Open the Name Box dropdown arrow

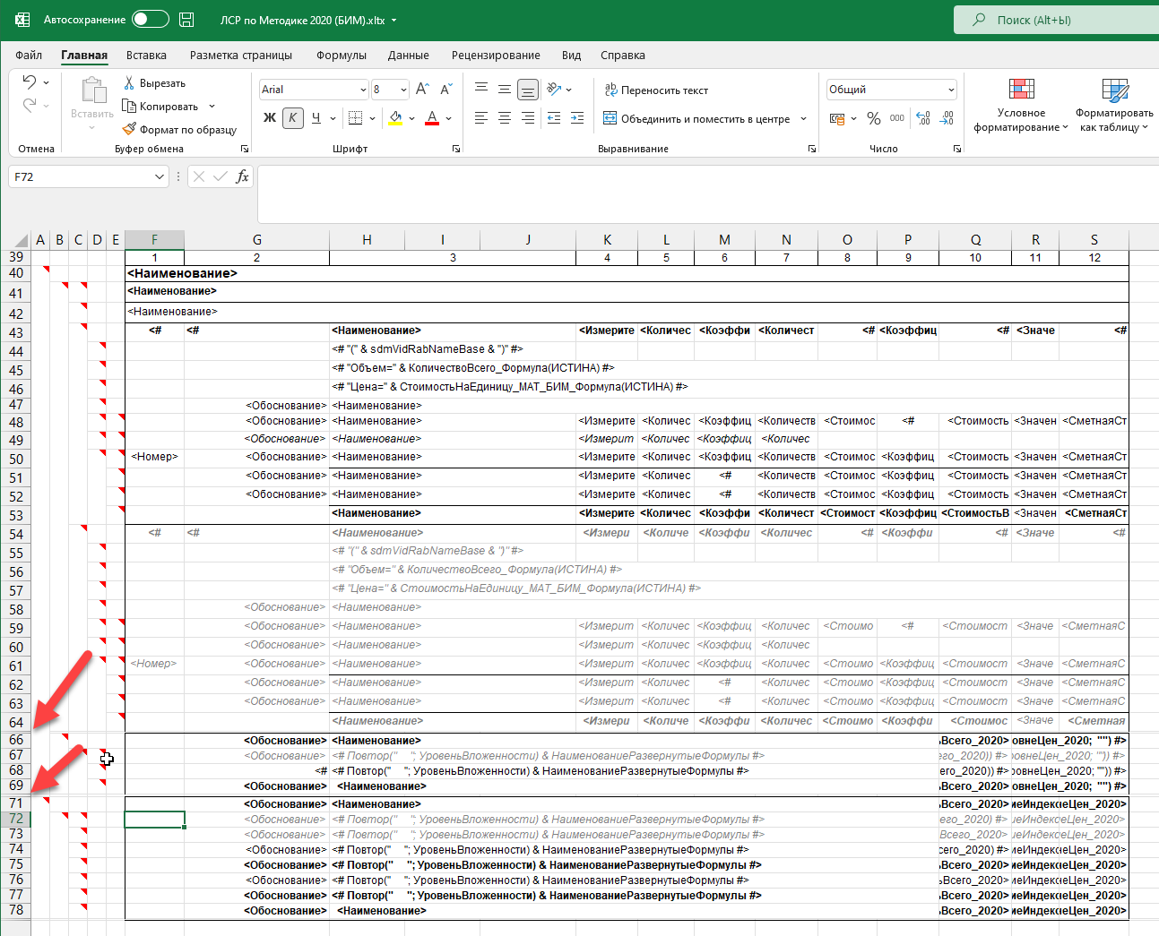point(160,177)
